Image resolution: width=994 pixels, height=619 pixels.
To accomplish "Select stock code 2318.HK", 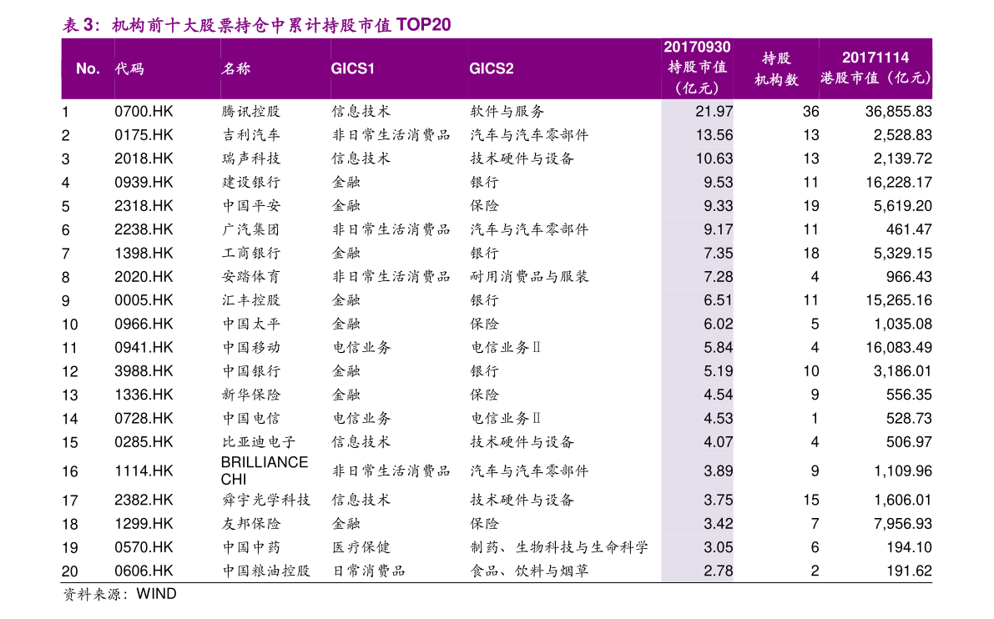I will coord(144,206).
